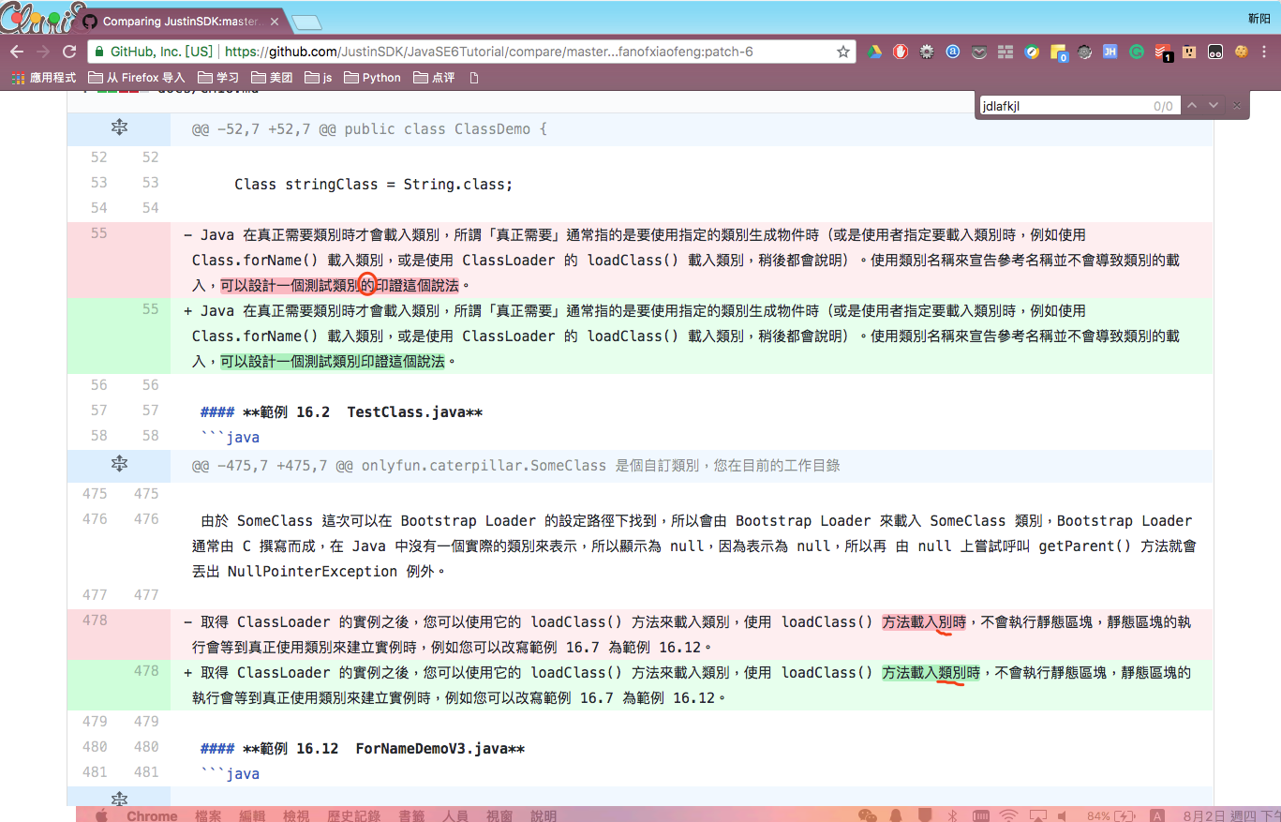Open the 編輯 menu

tap(252, 815)
